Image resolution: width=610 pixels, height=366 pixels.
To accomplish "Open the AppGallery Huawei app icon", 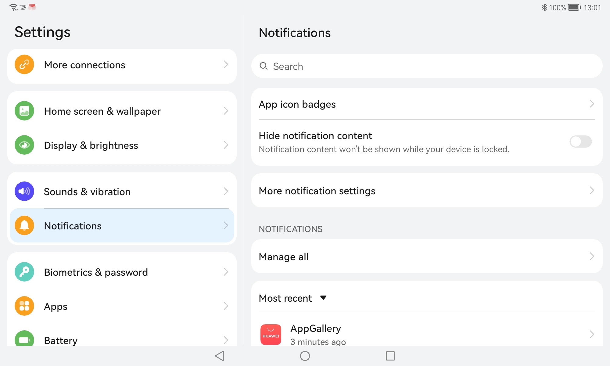I will pos(271,334).
